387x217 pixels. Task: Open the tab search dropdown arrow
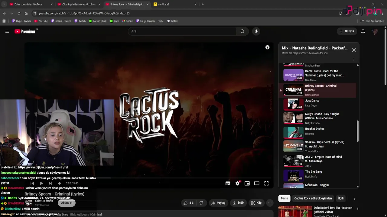pos(4,4)
